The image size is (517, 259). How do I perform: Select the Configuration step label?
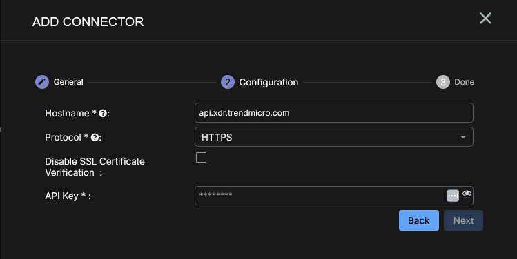point(269,82)
